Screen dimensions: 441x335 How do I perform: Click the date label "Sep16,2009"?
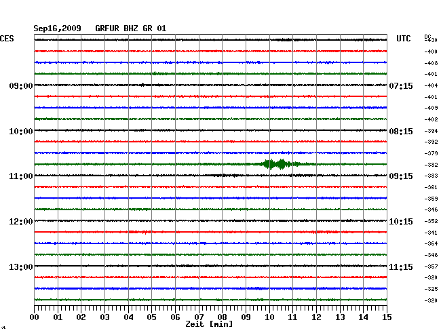click(x=58, y=28)
